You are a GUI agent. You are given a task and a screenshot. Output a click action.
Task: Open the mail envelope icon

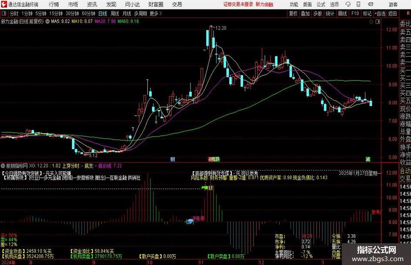pyautogui.click(x=371, y=4)
